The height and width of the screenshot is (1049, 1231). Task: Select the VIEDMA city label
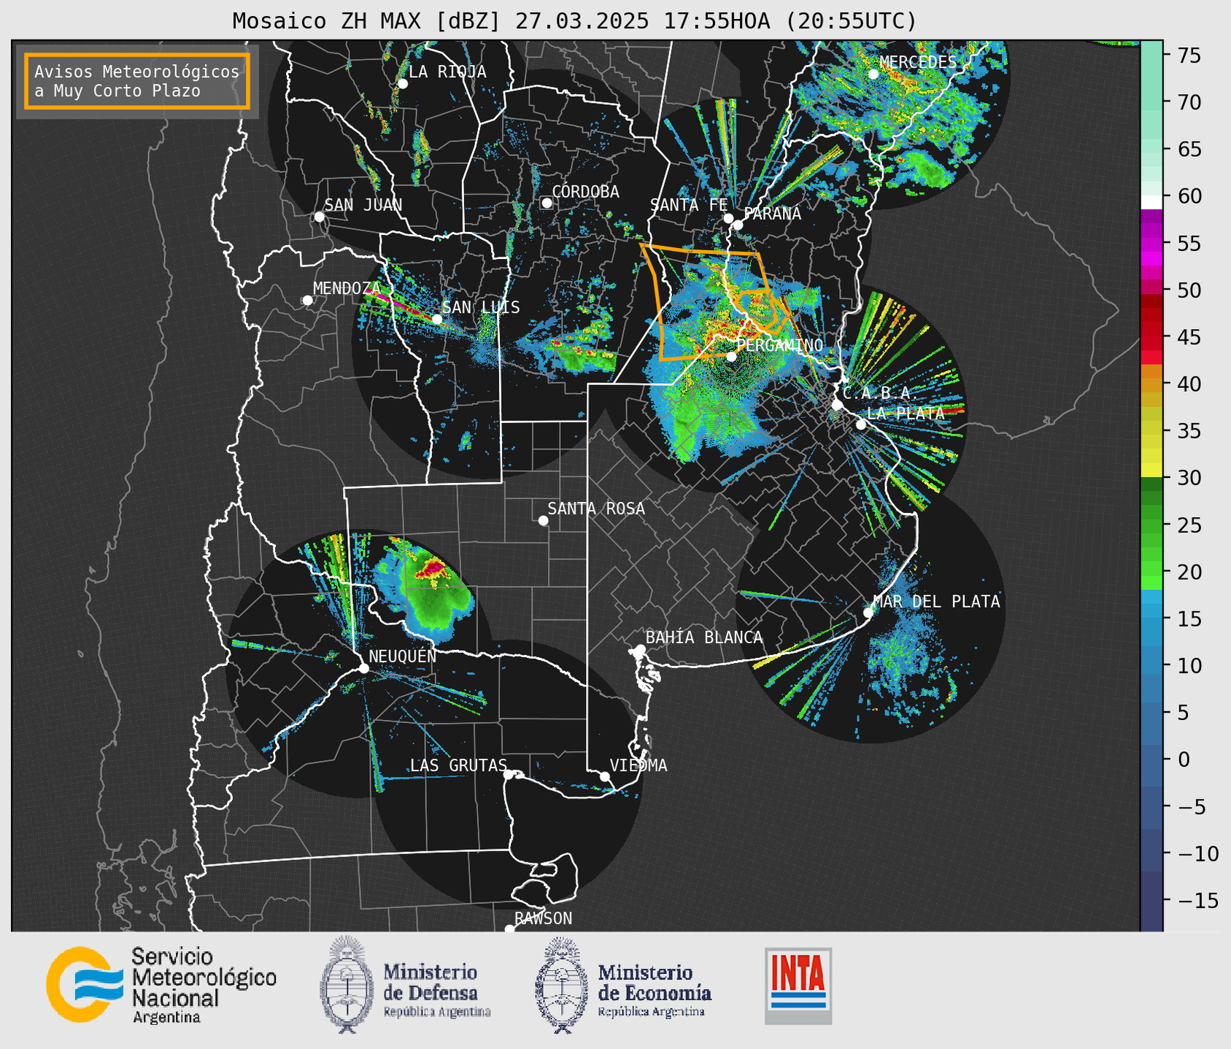(x=638, y=765)
